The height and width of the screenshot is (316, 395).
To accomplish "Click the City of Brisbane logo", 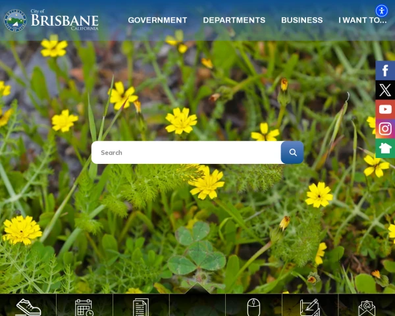I will 51,20.
